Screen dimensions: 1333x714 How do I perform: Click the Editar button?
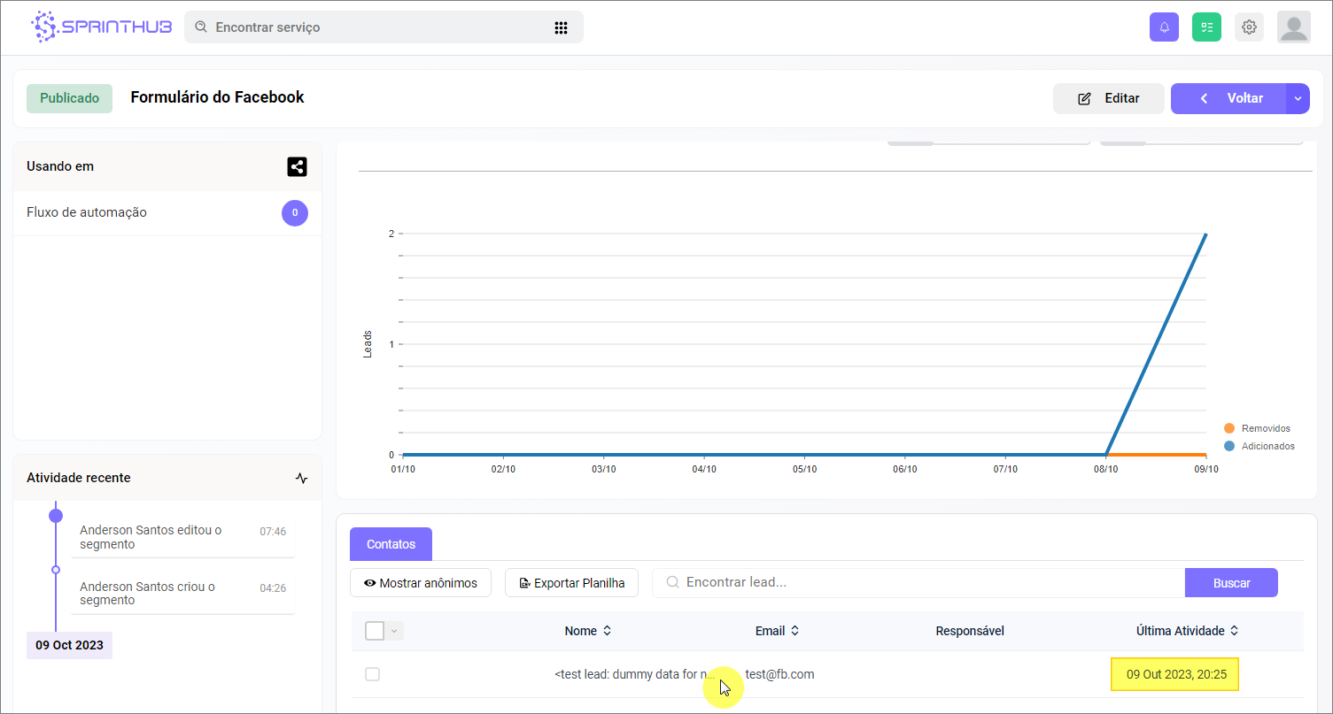[1108, 99]
